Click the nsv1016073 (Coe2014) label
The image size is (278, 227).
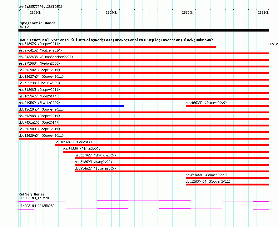[73, 142]
